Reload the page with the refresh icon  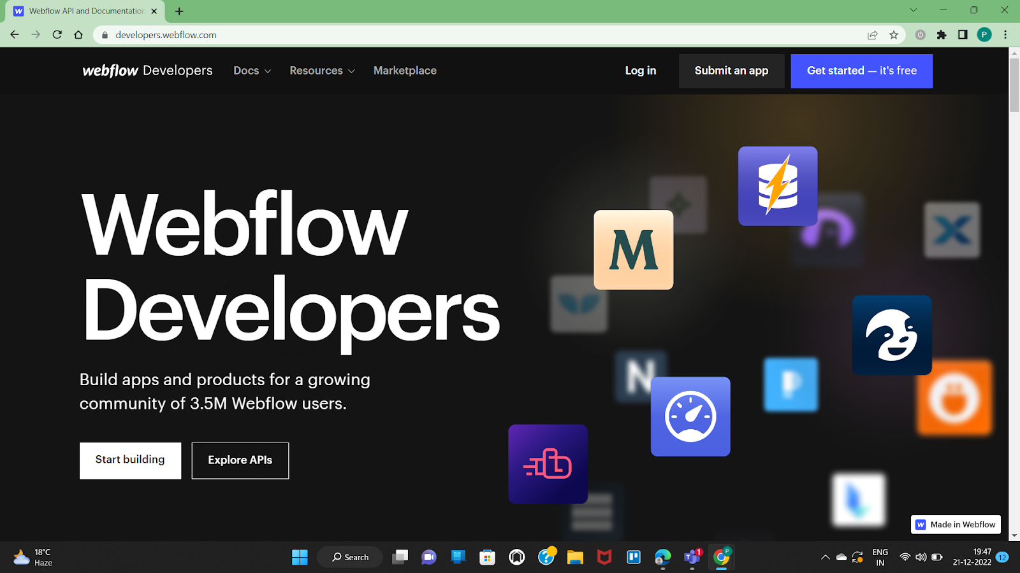57,34
